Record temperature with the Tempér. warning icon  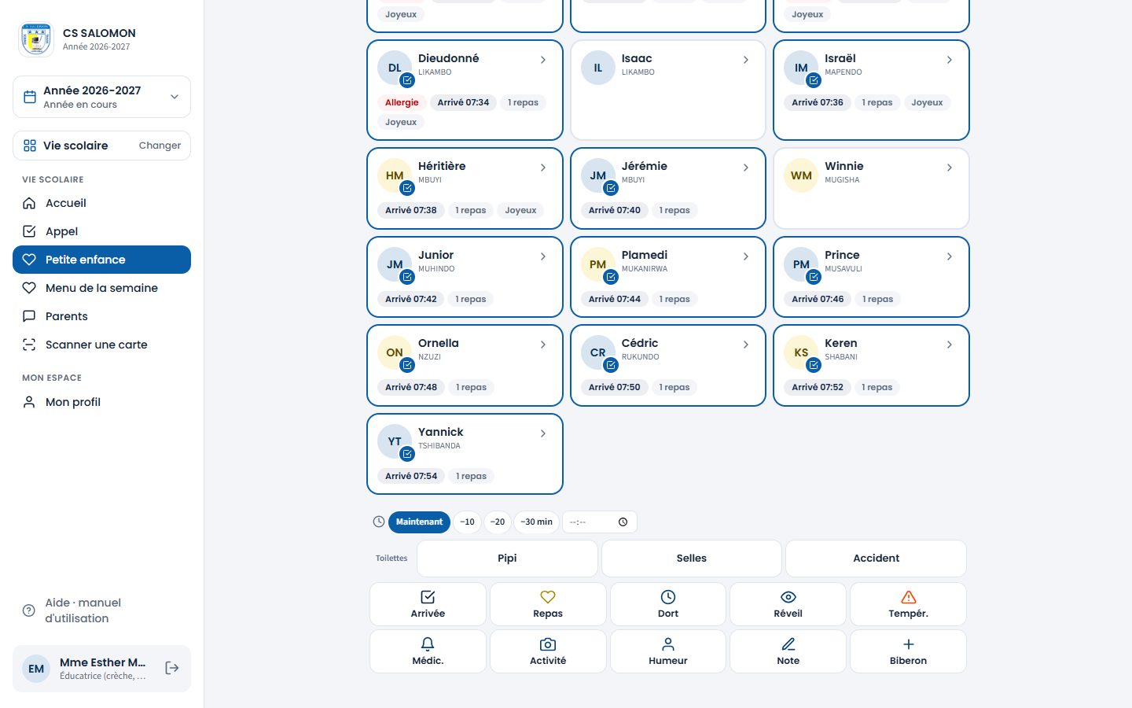pos(908,604)
